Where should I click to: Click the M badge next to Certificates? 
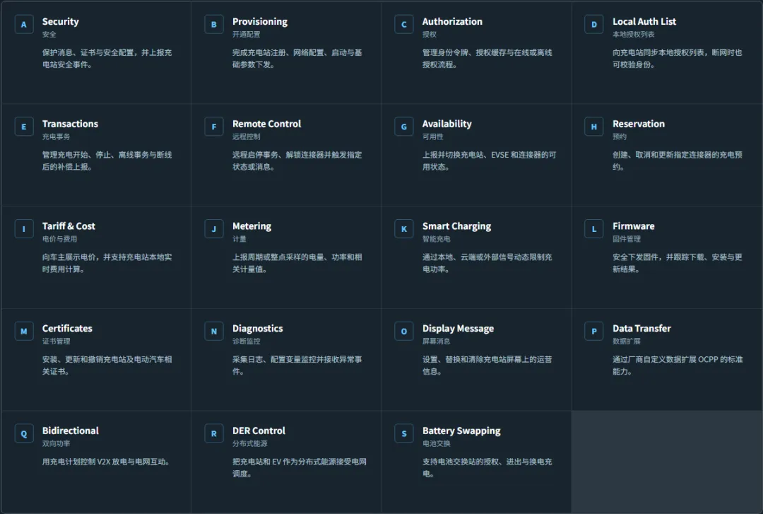pos(24,332)
